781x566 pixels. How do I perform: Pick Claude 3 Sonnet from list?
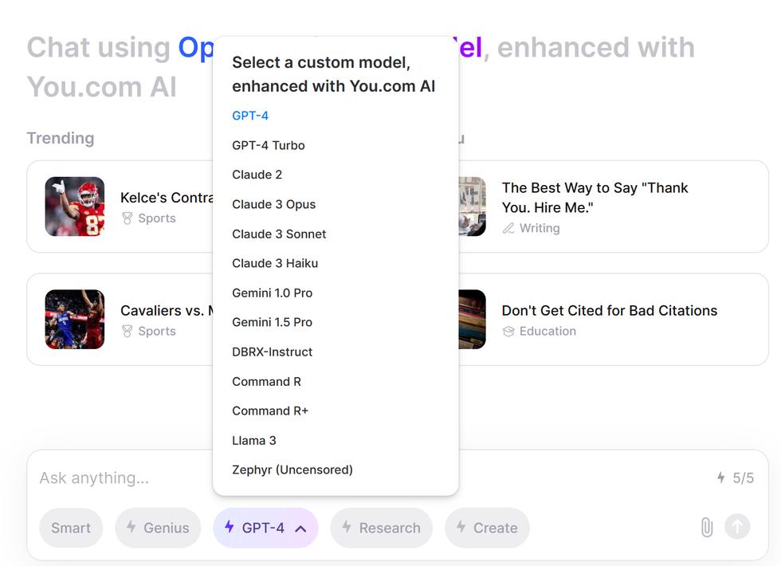click(x=279, y=234)
